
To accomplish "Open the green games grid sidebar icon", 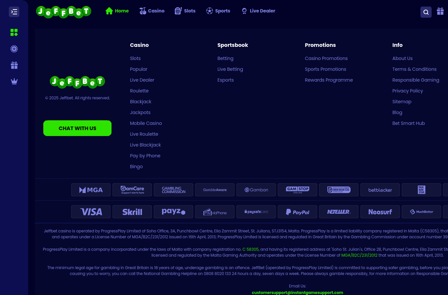I will point(14,32).
